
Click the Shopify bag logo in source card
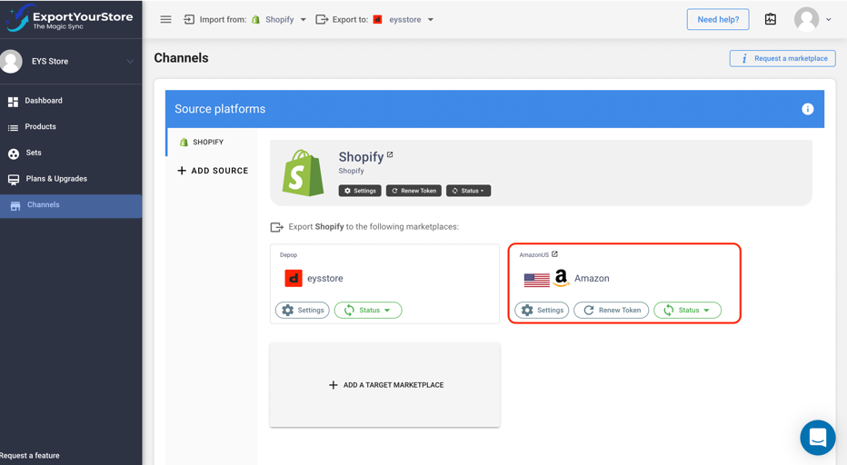click(x=303, y=173)
